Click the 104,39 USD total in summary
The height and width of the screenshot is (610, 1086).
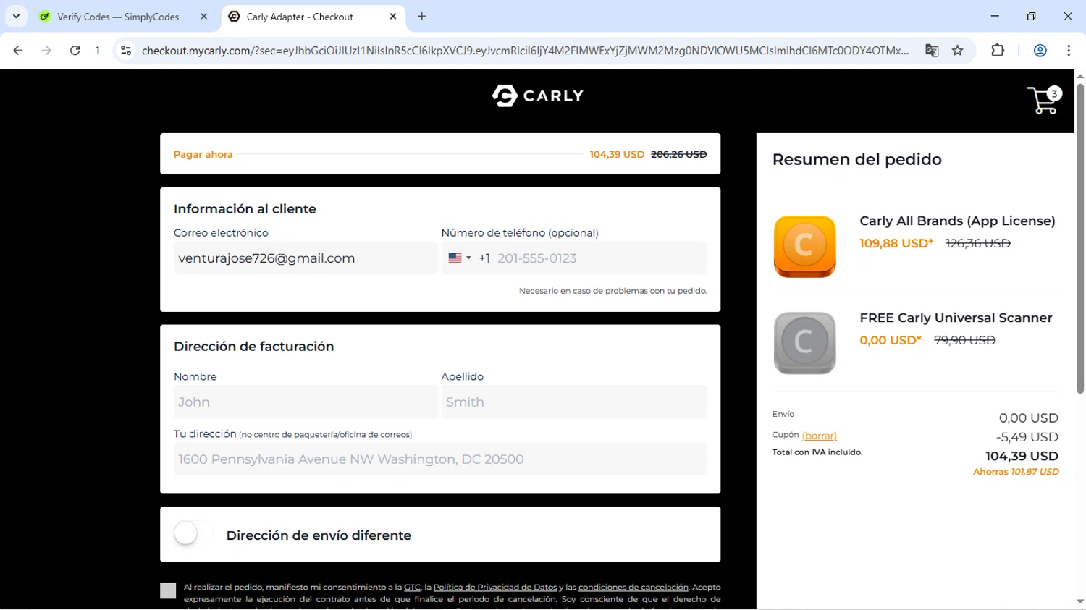point(1022,456)
